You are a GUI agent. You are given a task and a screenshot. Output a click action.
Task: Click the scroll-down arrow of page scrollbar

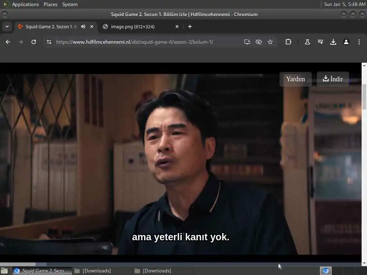pos(364,264)
